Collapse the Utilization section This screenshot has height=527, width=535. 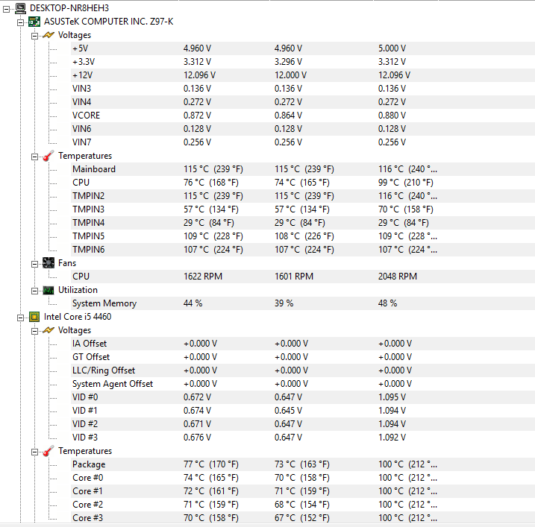click(x=35, y=291)
